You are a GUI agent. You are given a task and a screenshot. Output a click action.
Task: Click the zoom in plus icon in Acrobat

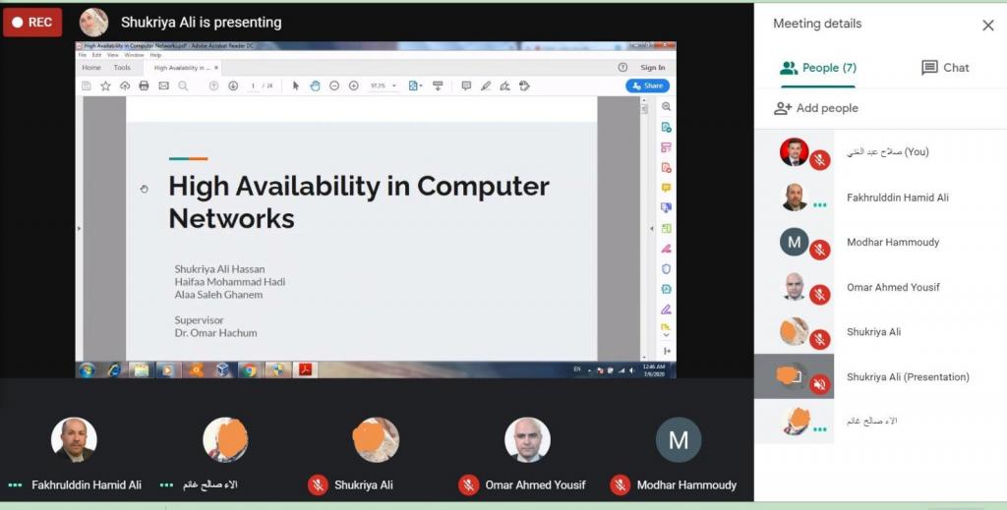354,86
